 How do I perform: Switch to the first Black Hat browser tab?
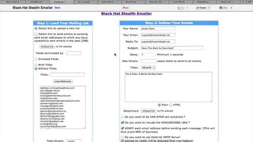point(13,2)
